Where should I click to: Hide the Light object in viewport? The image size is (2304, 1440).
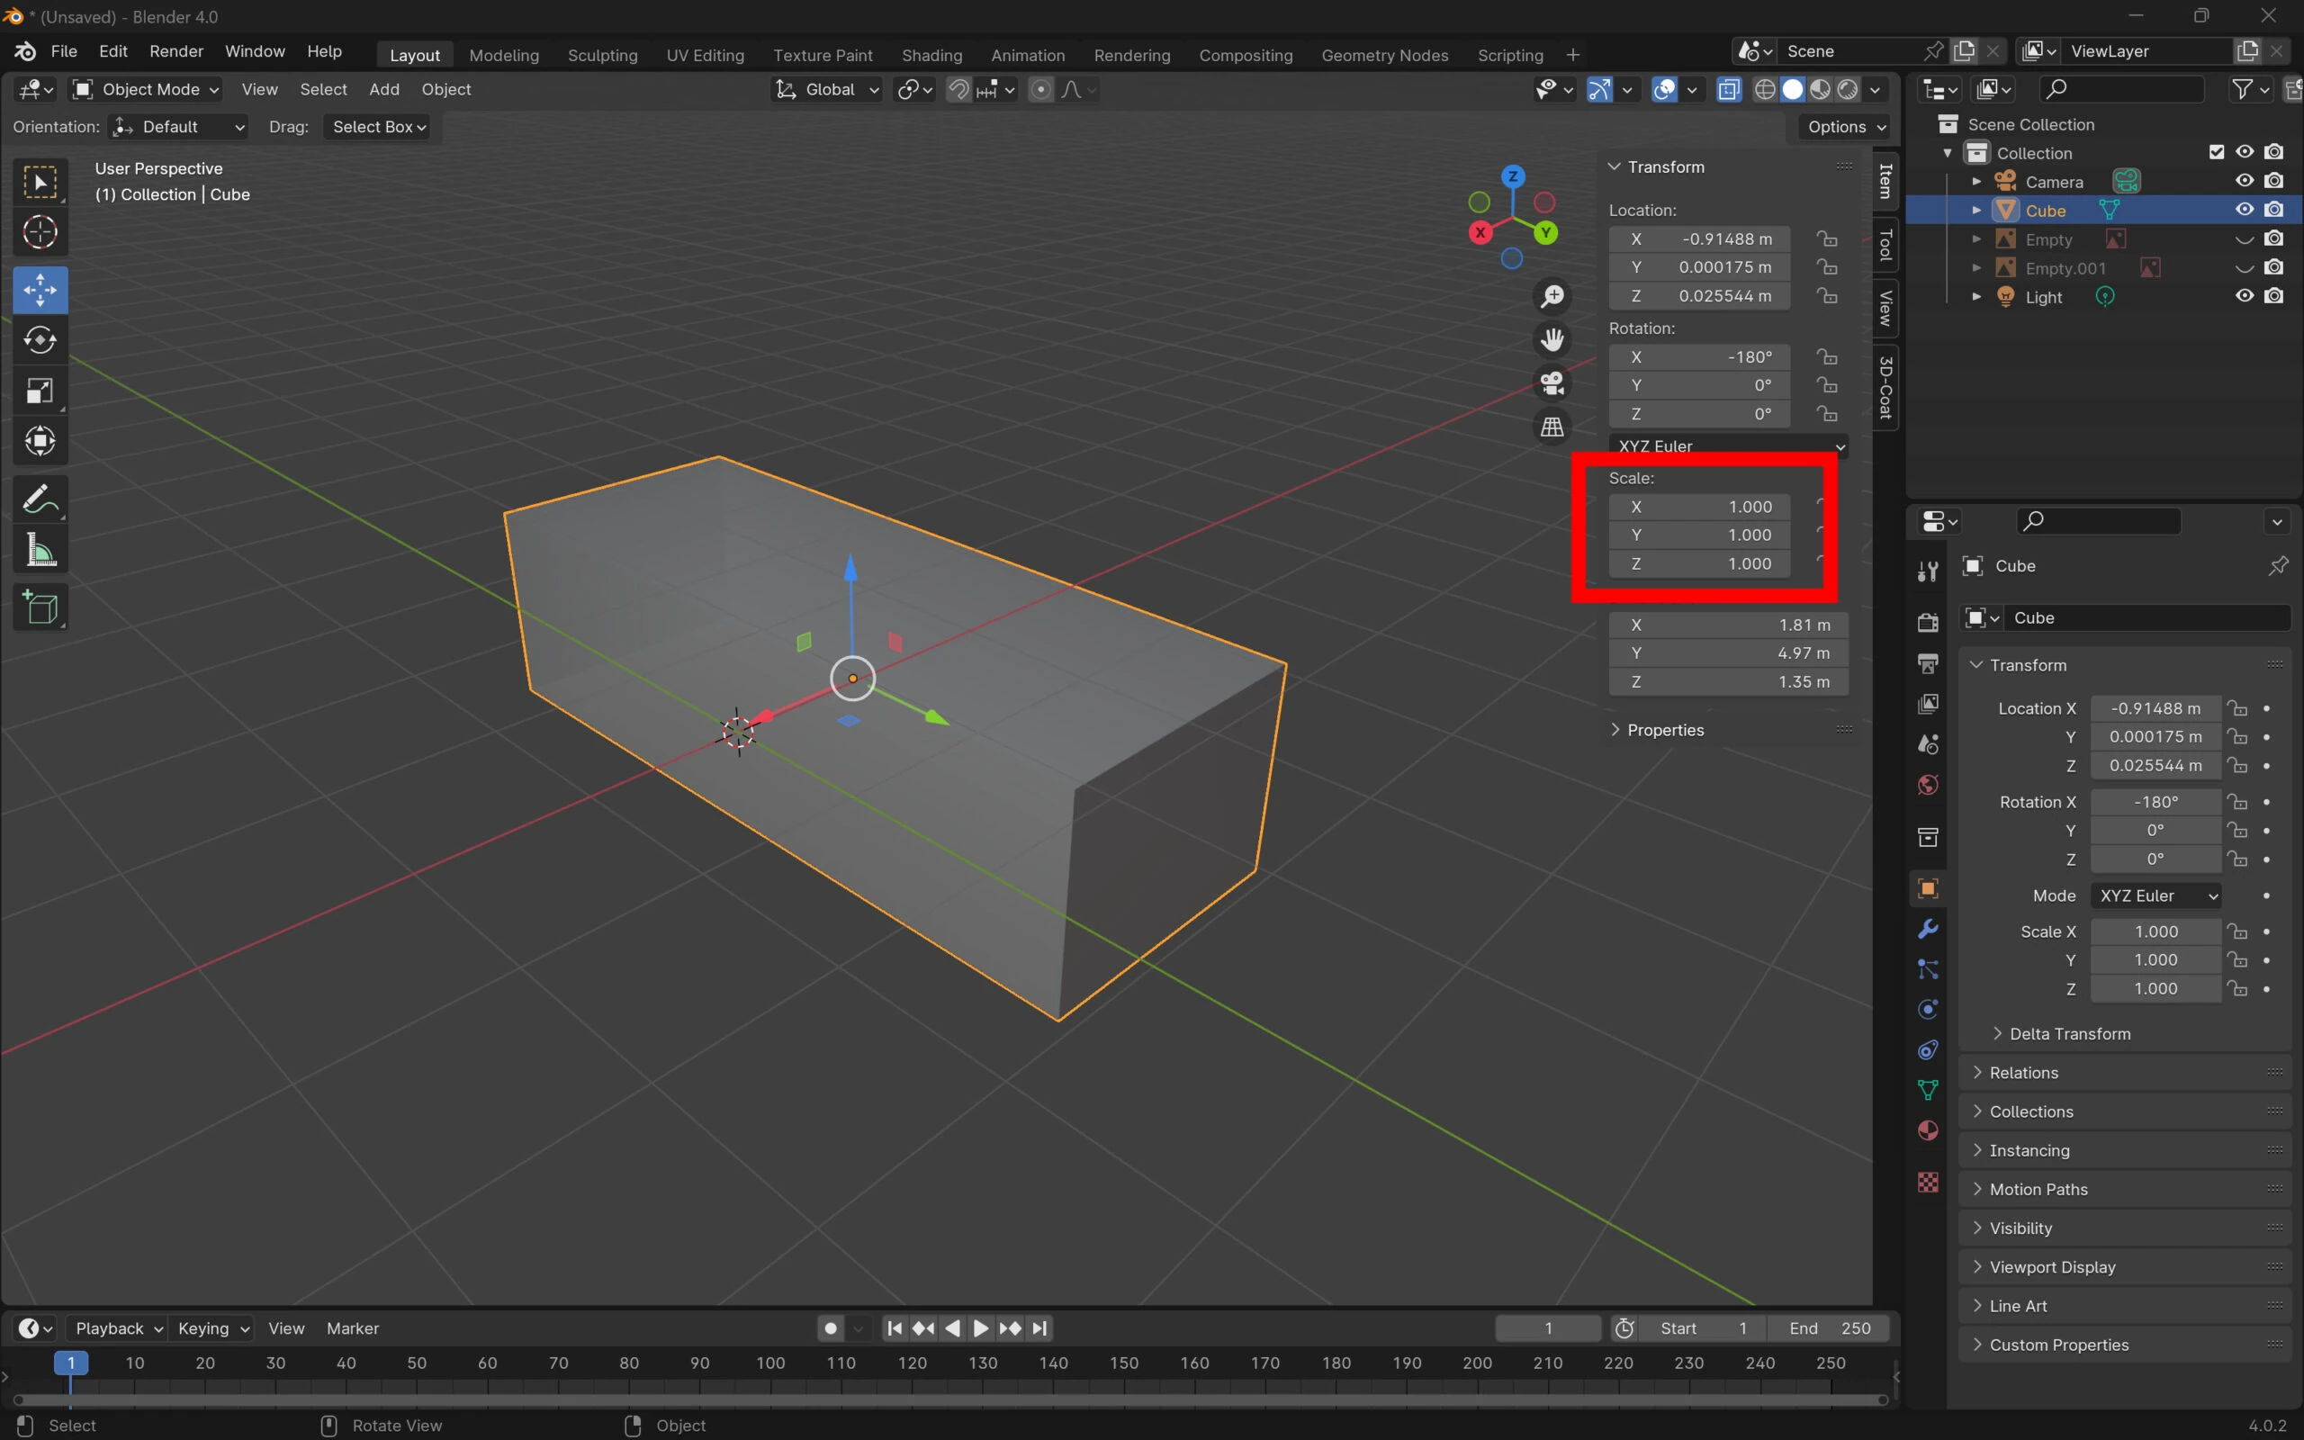click(x=2244, y=296)
